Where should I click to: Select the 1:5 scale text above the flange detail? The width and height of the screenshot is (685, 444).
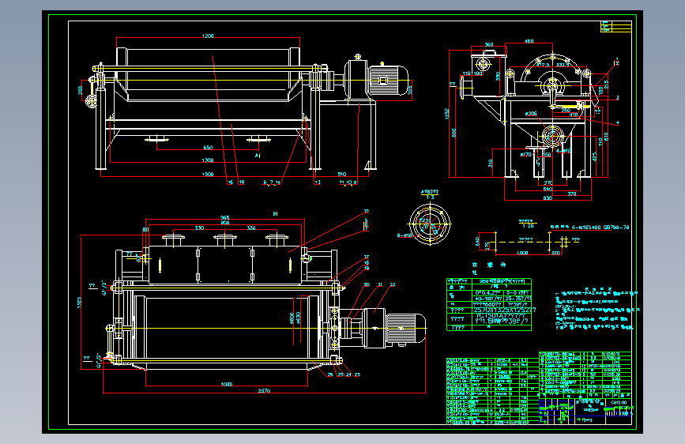click(x=431, y=198)
